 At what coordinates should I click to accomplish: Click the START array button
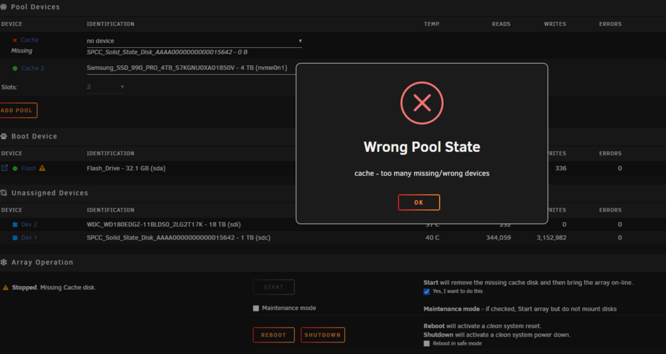point(274,287)
